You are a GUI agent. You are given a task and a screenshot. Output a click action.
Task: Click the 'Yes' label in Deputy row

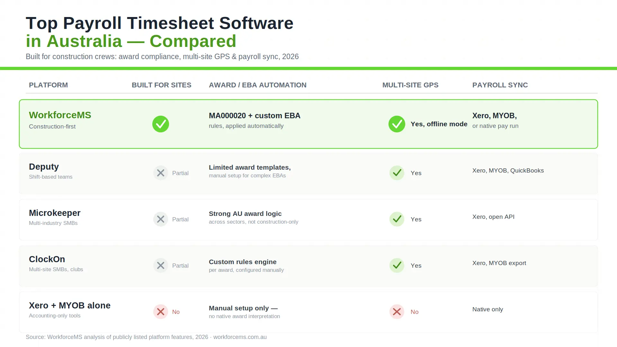tap(416, 173)
